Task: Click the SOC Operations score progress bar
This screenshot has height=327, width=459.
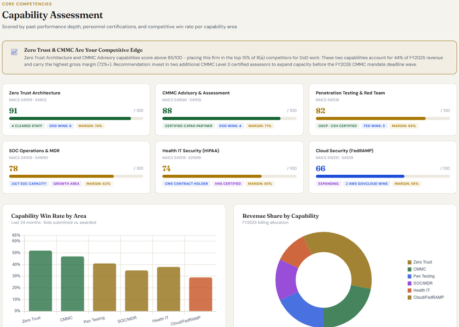Action: pyautogui.click(x=76, y=176)
